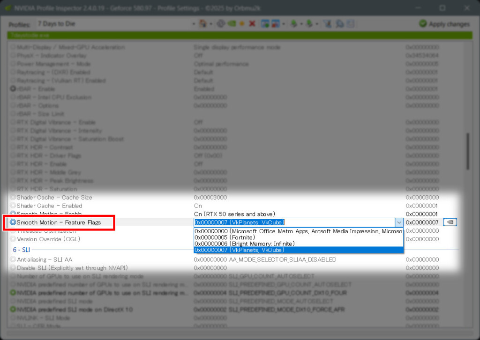Image resolution: width=480 pixels, height=340 pixels.
Task: Select the rBAR - Enable setting row
Action: (36, 89)
